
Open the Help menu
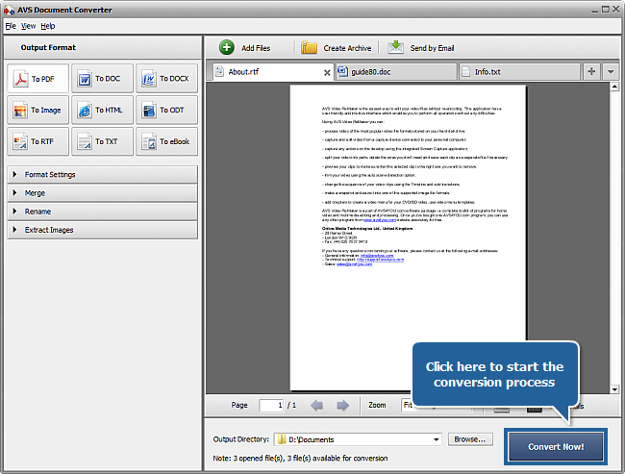(x=48, y=26)
